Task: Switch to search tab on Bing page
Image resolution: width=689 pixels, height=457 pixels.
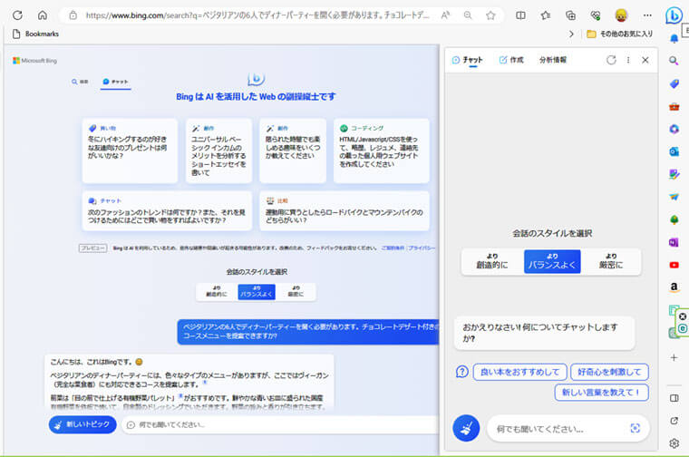Action: click(80, 82)
